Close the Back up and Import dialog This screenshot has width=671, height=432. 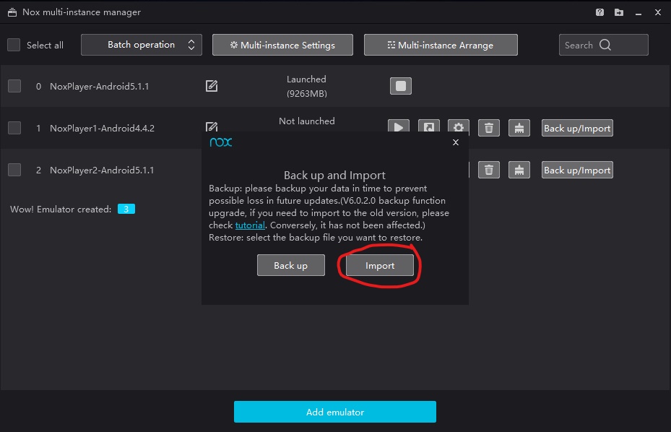(456, 142)
